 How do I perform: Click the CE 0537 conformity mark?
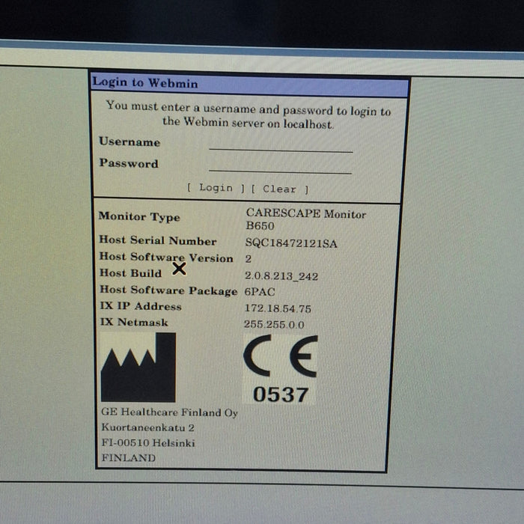coord(281,369)
